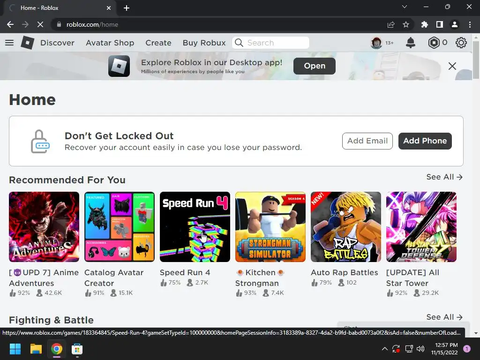This screenshot has height=360, width=480.
Task: Click the magnifying glass search icon
Action: pos(239,43)
